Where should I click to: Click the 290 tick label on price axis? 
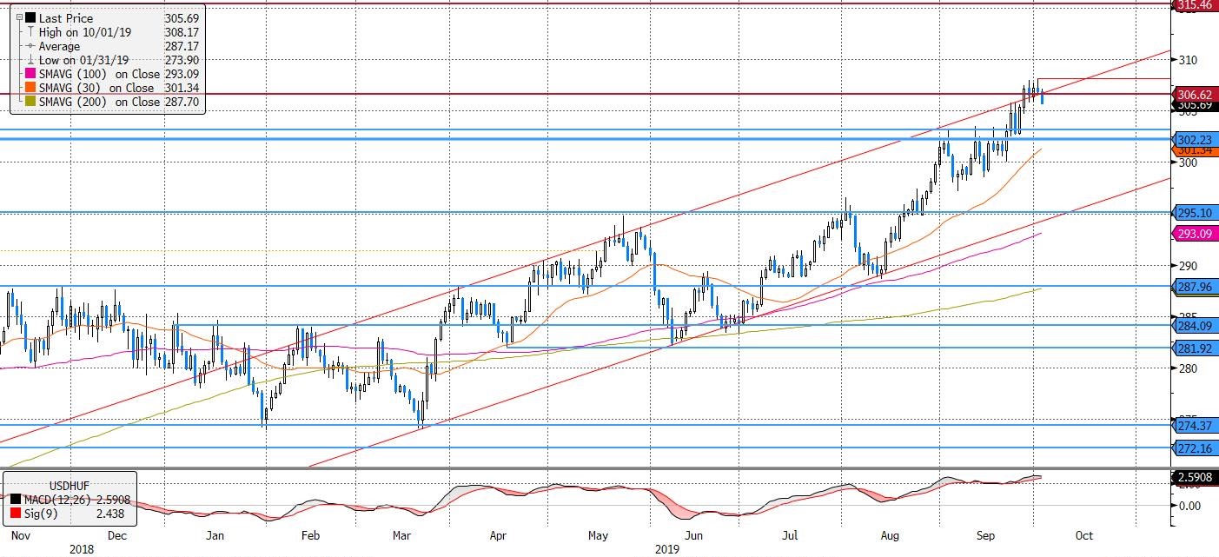coord(1188,266)
